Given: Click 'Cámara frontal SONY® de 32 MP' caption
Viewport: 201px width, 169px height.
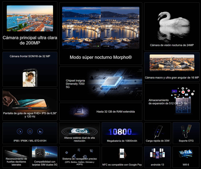Looking at the screenshot, I should coord(30,56).
